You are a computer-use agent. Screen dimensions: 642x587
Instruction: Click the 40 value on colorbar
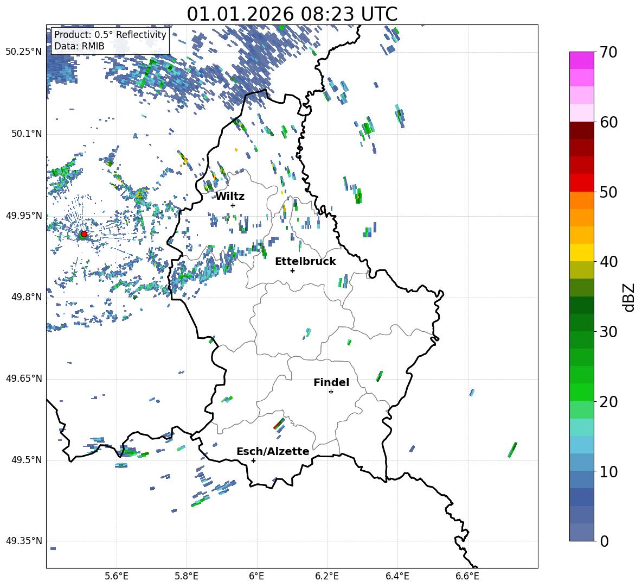coord(608,262)
